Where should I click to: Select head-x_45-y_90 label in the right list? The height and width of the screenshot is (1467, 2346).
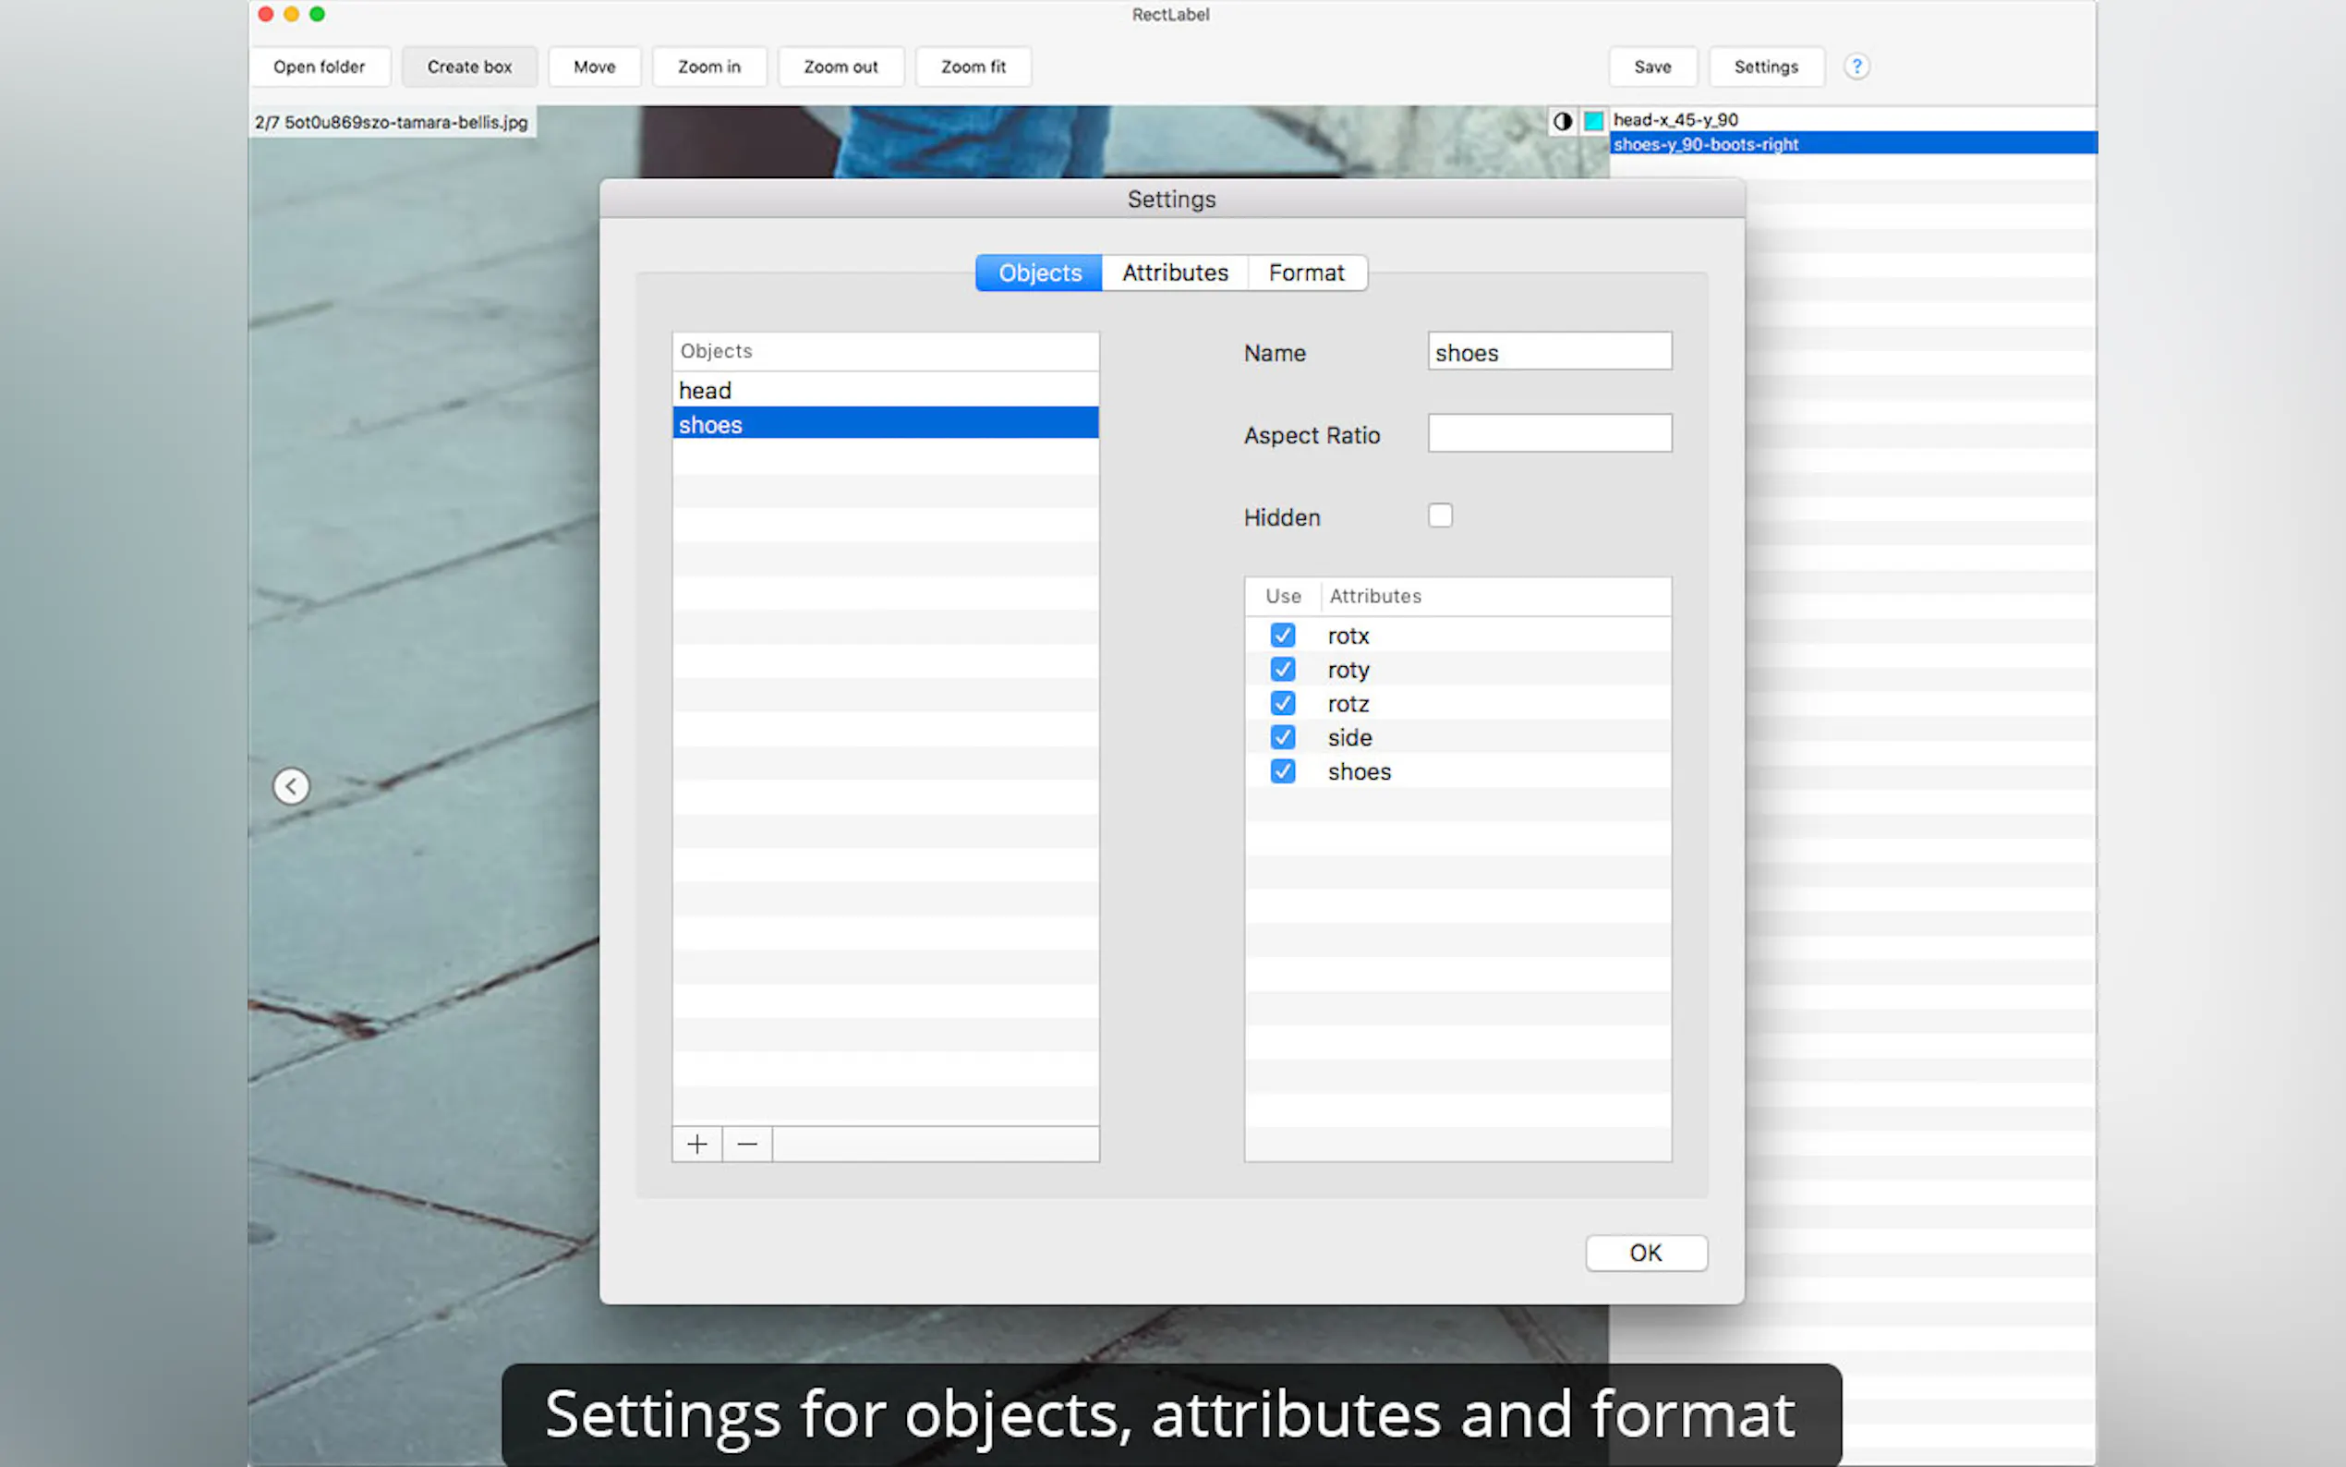coord(1675,120)
